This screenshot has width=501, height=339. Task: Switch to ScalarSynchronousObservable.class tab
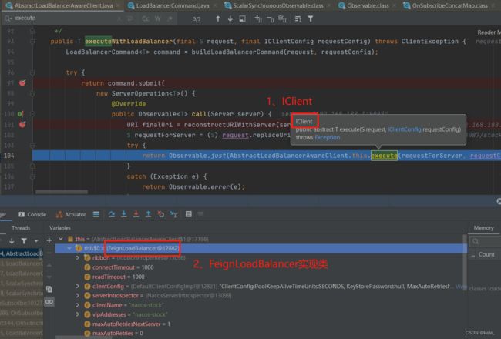coord(278,5)
